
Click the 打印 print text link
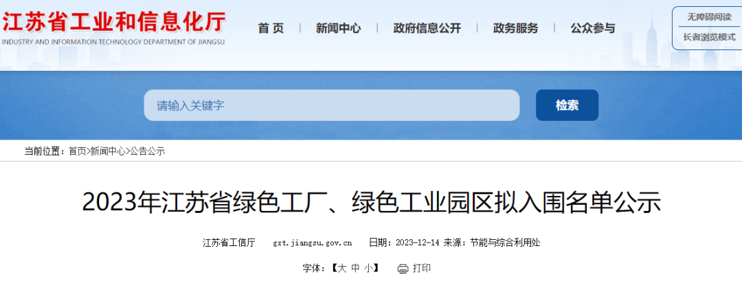point(422,268)
